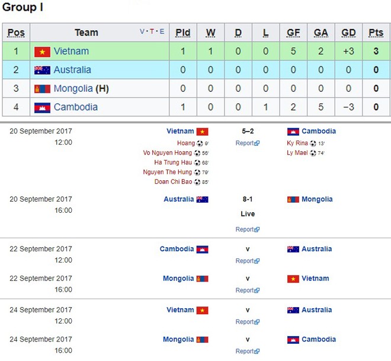Image resolution: width=391 pixels, height=361 pixels.
Task: Open the V (view template) link
Action: click(x=142, y=31)
